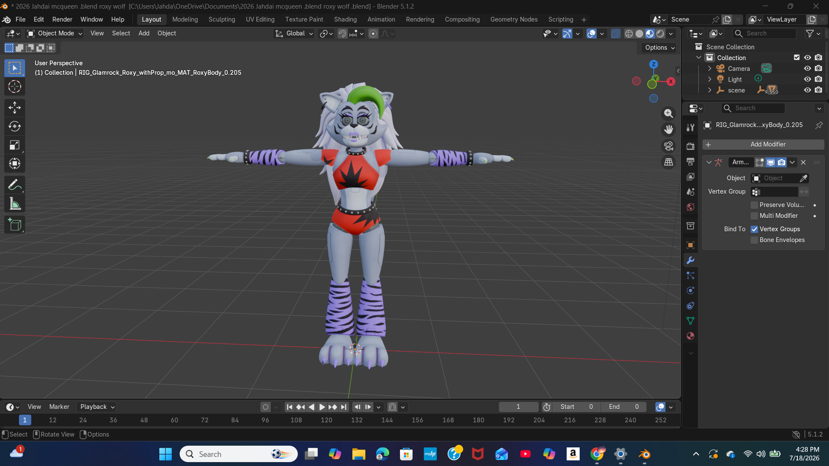Pin the properties editor context
Image resolution: width=829 pixels, height=466 pixels.
[819, 125]
